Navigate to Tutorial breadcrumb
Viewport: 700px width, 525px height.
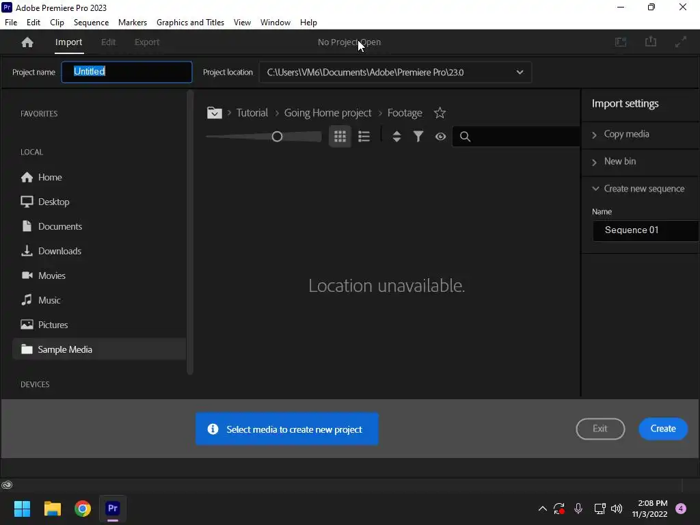[252, 113]
